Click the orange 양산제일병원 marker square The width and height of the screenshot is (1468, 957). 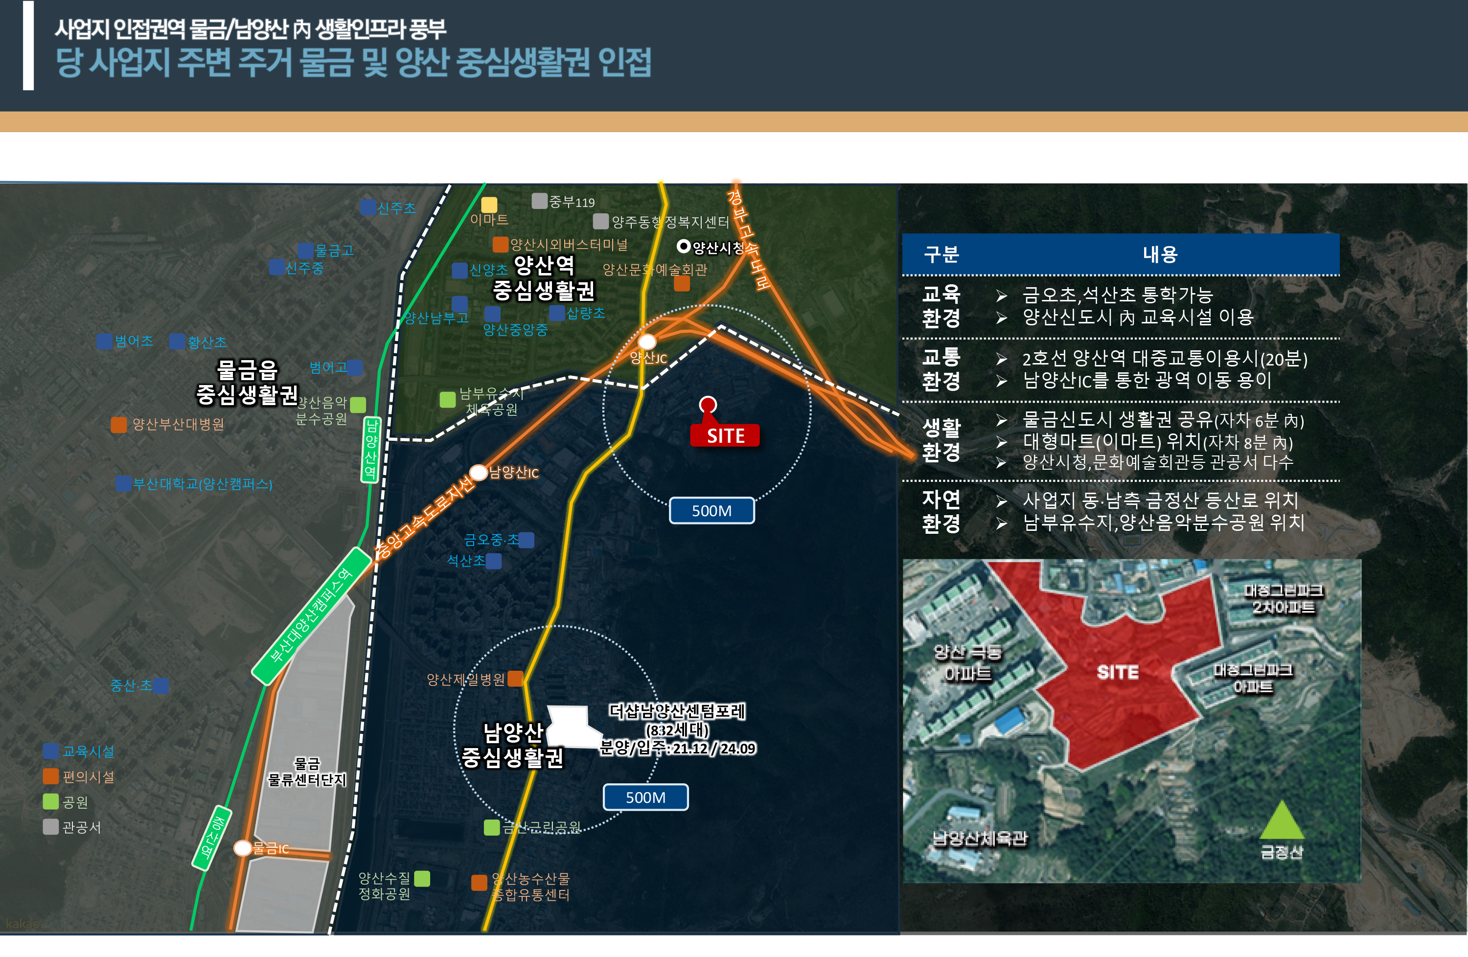click(515, 679)
